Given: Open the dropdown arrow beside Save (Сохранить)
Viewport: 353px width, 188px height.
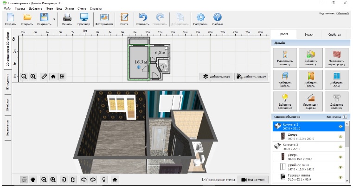Looking at the screenshot, I should (54, 19).
